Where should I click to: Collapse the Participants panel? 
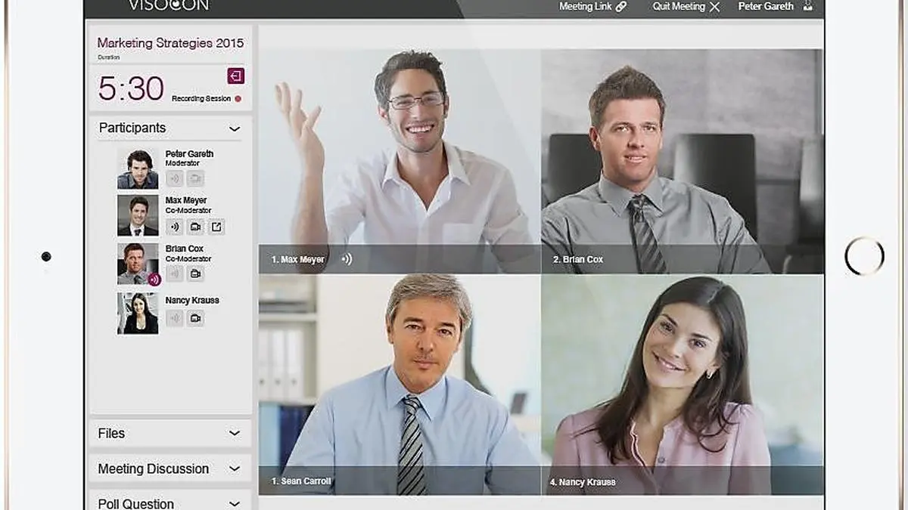pos(235,128)
